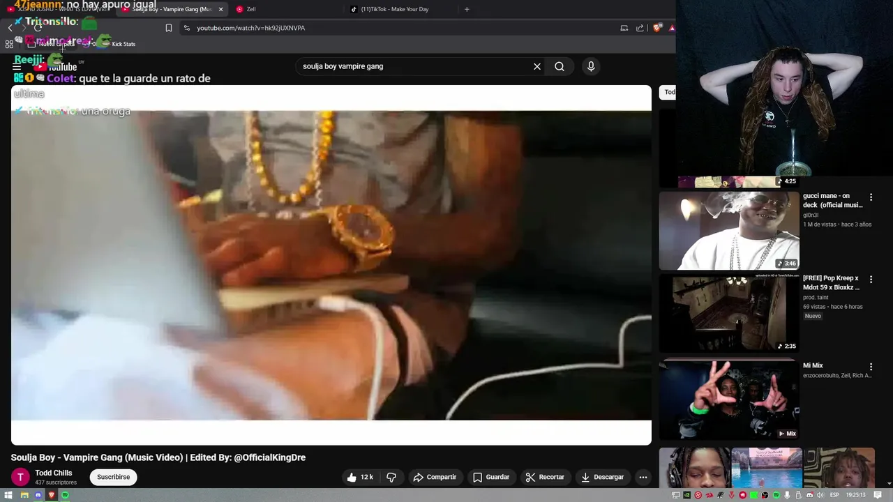Start voice search with the microphone
Screen dimensions: 893x502
(591, 66)
